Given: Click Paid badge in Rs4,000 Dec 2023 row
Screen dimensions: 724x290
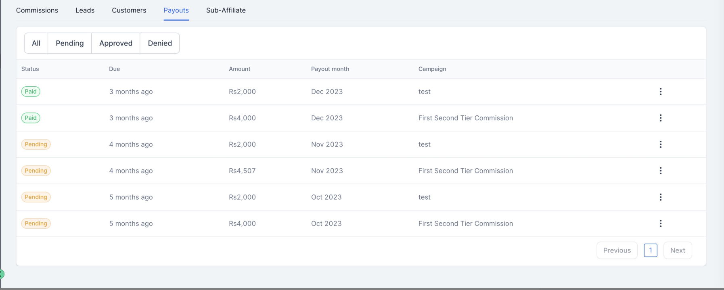Looking at the screenshot, I should [31, 118].
